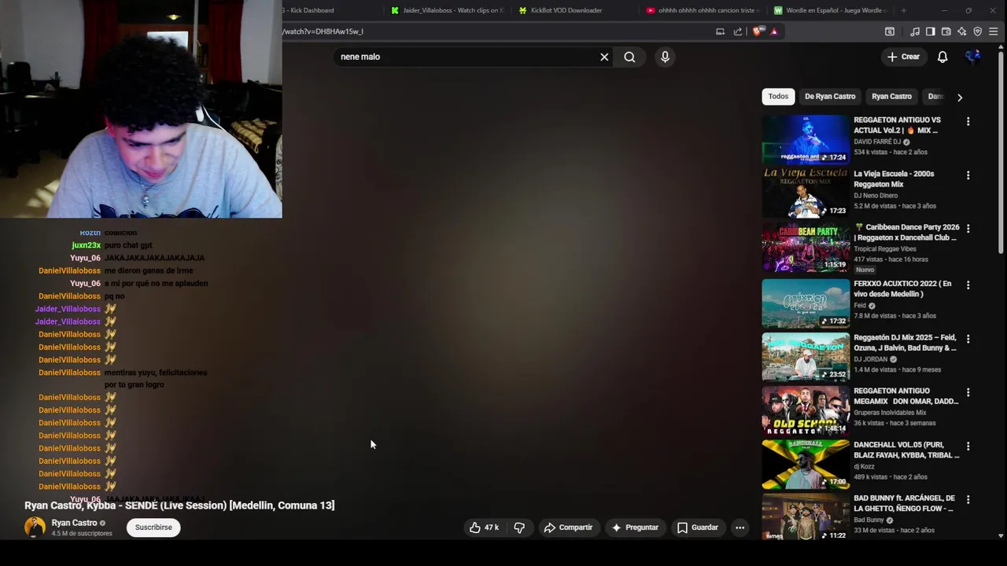Click the Preguntar button
Viewport: 1007px width, 566px height.
pyautogui.click(x=635, y=527)
